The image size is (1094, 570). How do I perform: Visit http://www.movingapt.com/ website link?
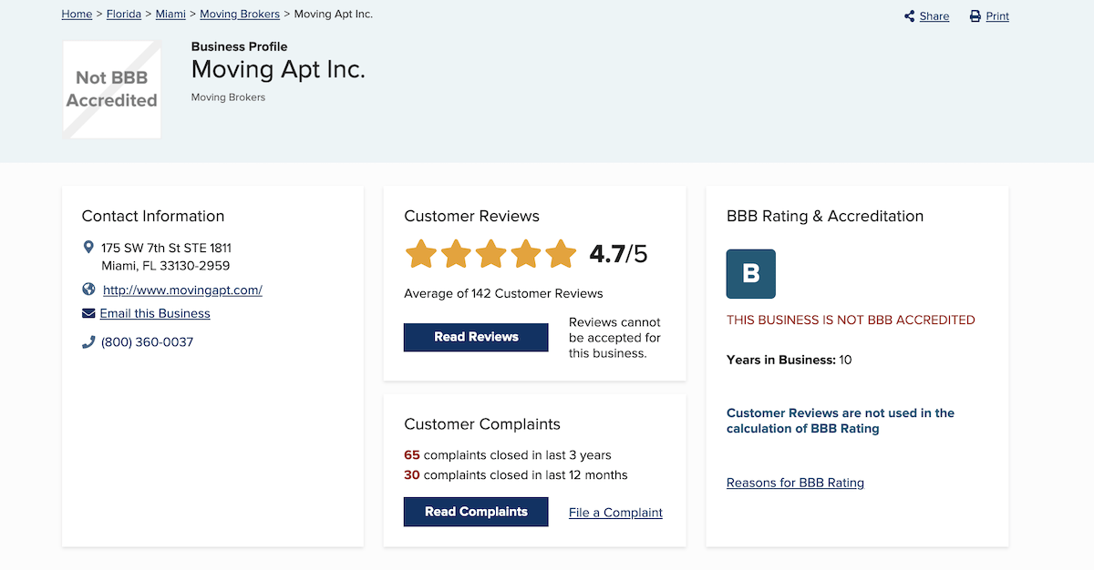pyautogui.click(x=182, y=290)
